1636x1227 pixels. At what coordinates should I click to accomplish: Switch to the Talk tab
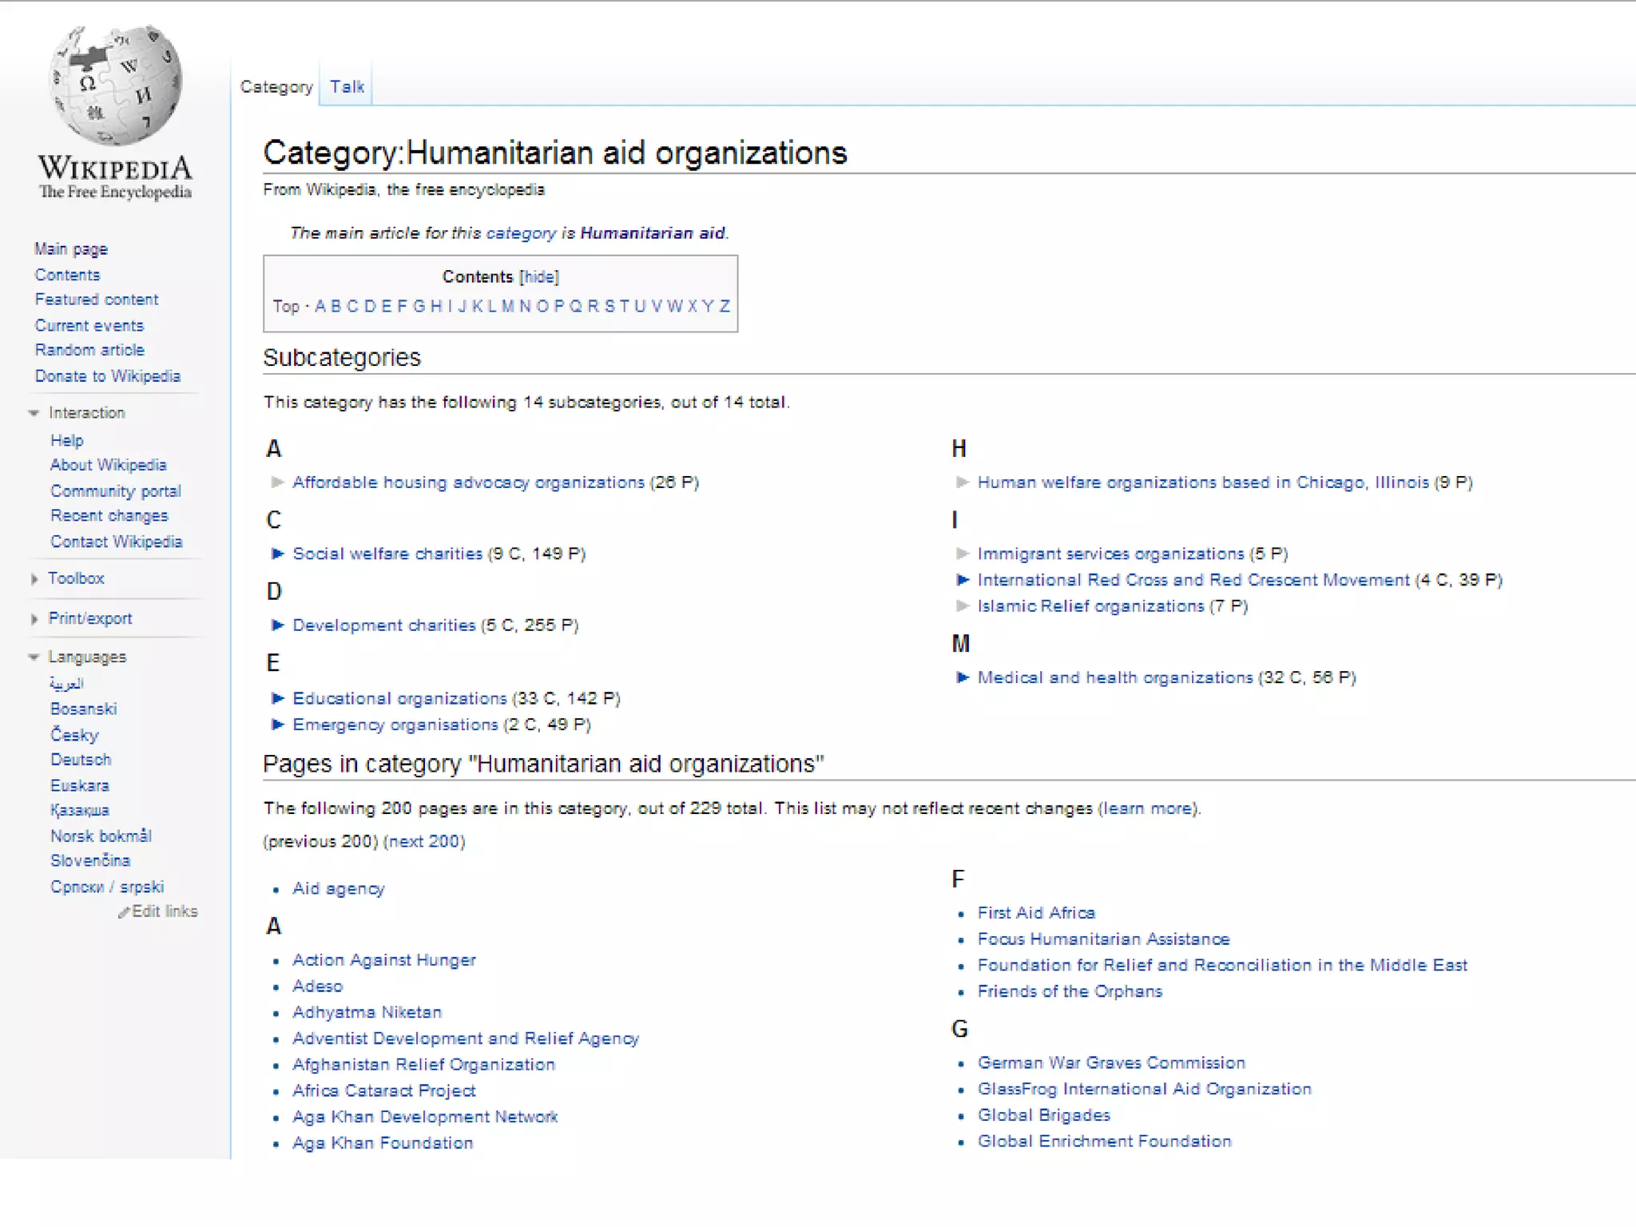(x=347, y=86)
